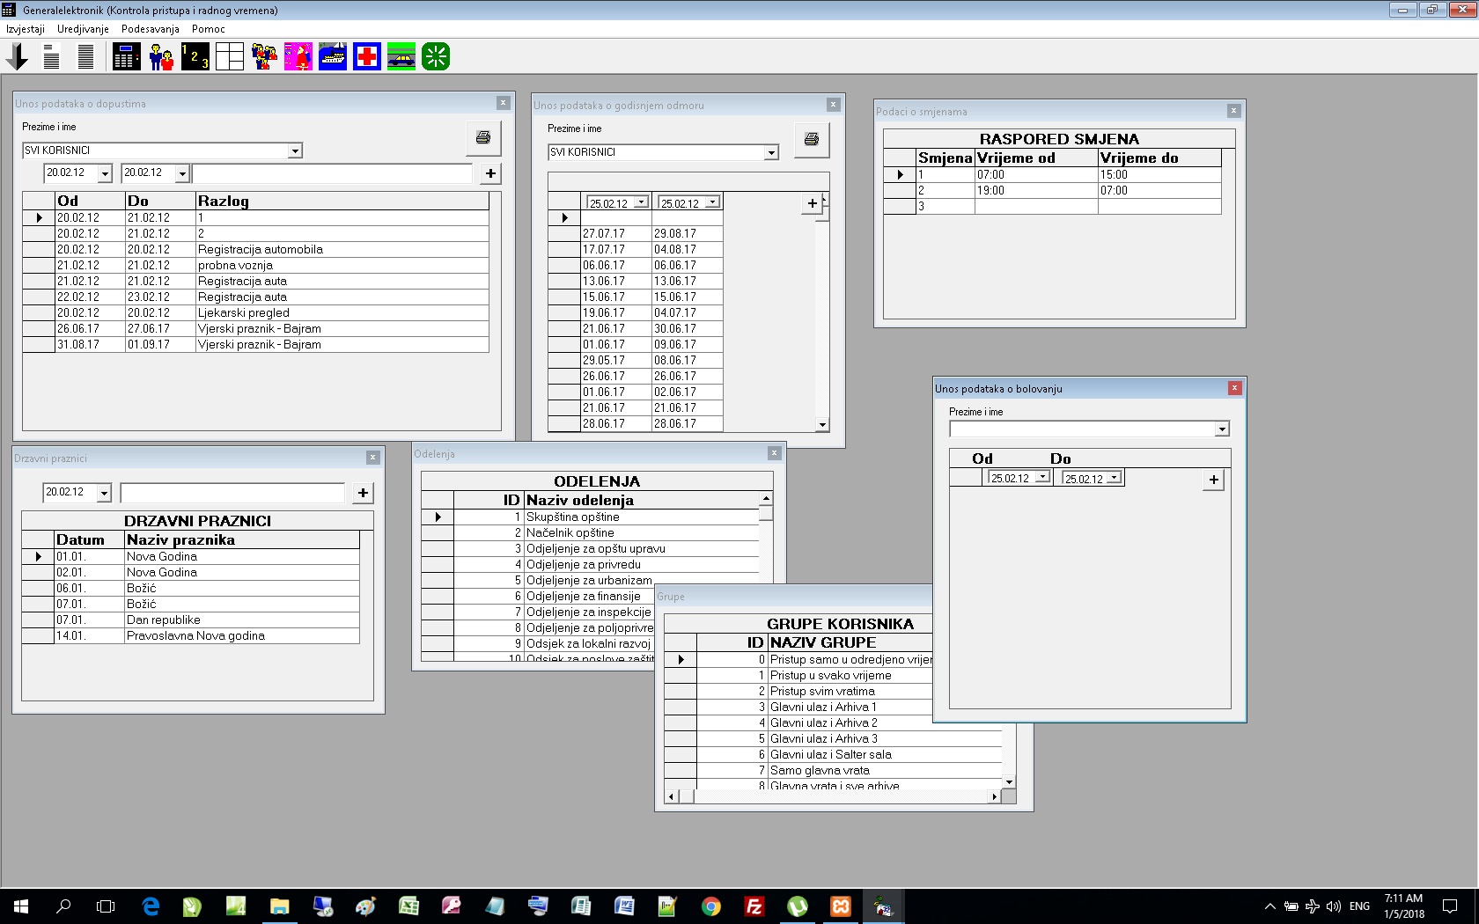Add holiday with plus in Drzavni praznici
The width and height of the screenshot is (1479, 924).
coord(363,493)
